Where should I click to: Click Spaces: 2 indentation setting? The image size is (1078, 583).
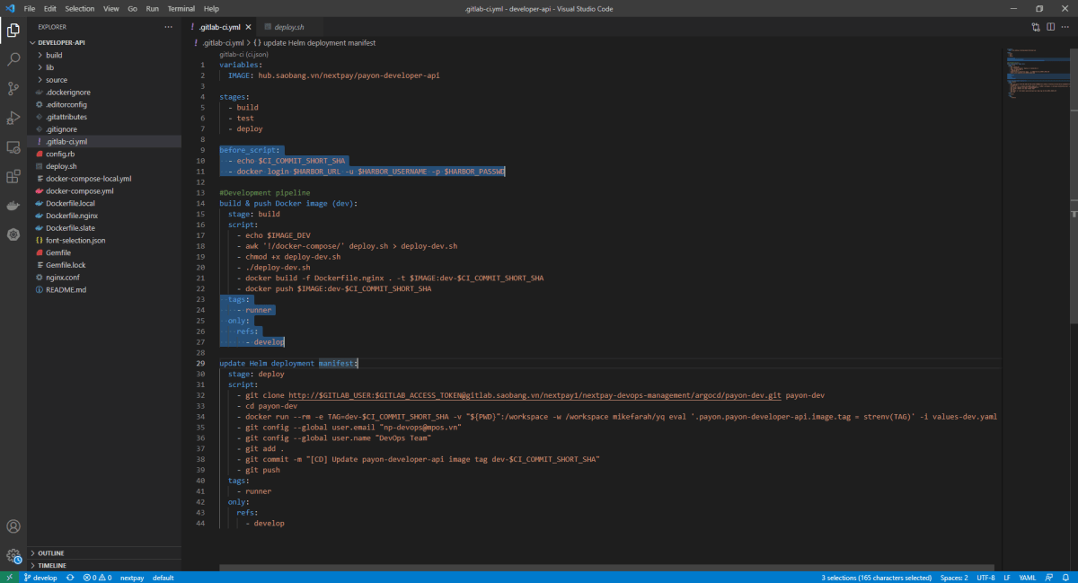954,578
